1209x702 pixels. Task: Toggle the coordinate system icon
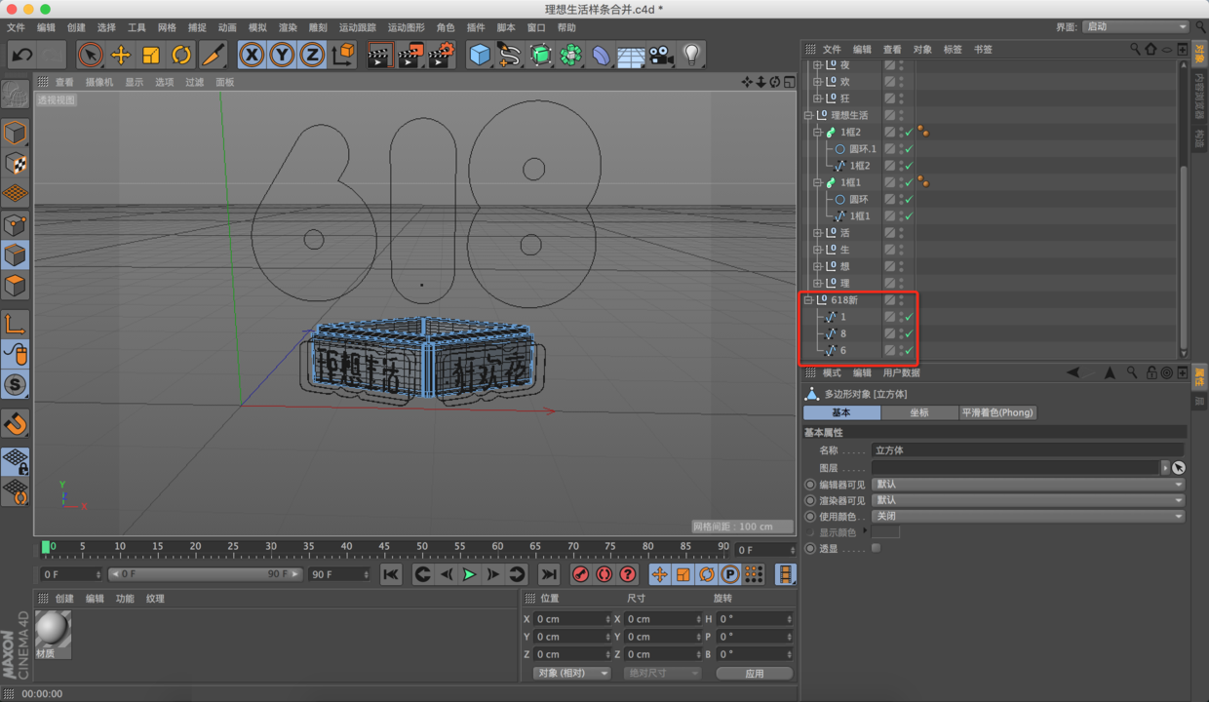342,55
